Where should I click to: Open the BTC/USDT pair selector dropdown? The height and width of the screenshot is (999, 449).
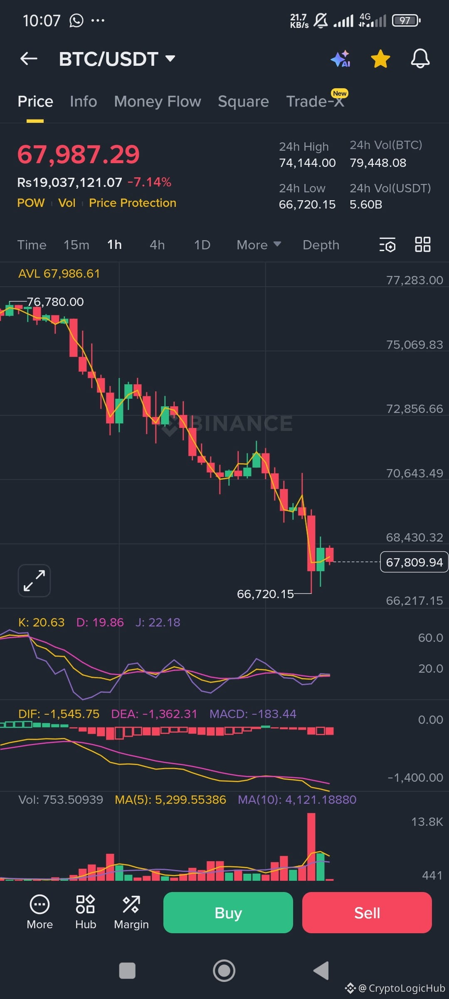[x=117, y=59]
